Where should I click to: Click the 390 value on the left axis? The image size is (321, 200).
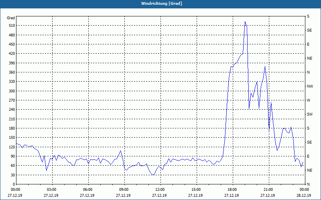(x=11, y=63)
